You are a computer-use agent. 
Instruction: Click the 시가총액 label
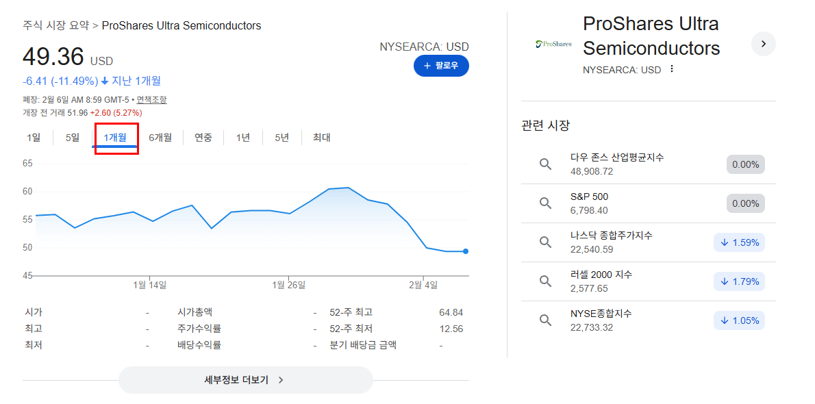point(195,312)
